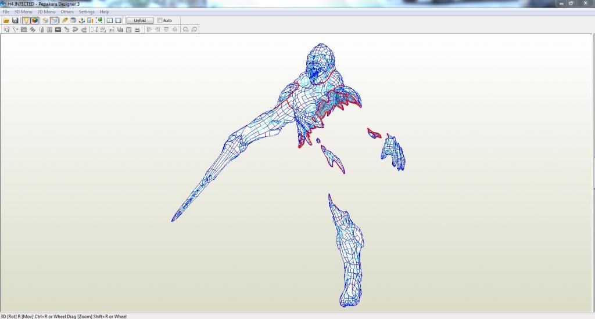Click the join/disjoin face tool icon
The width and height of the screenshot is (595, 319).
click(24, 30)
